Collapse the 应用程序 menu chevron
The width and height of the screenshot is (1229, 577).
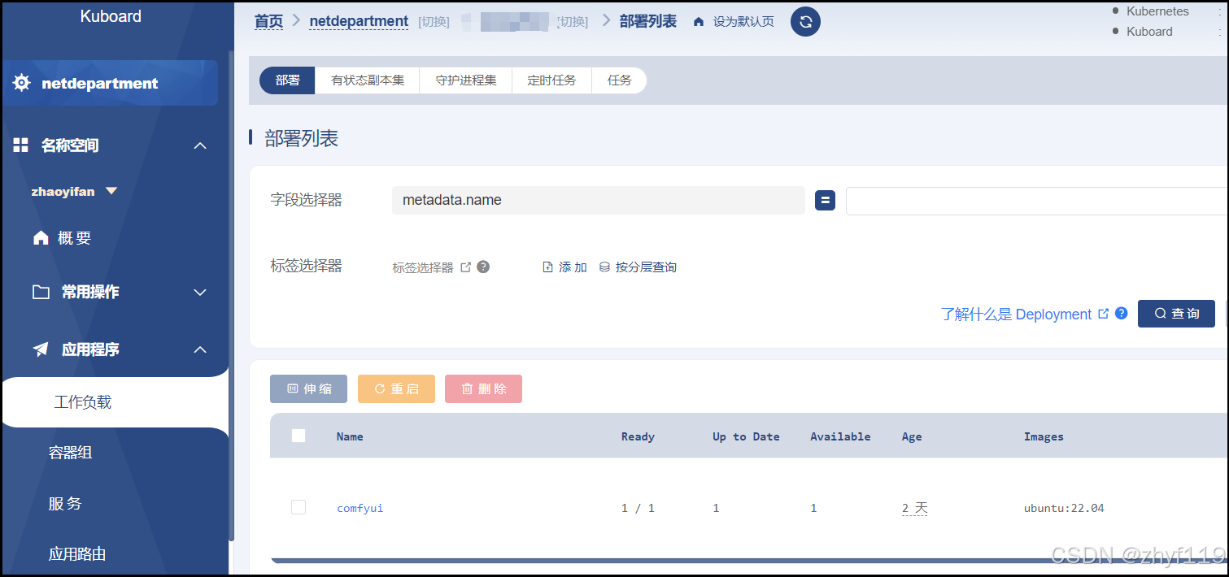click(200, 349)
